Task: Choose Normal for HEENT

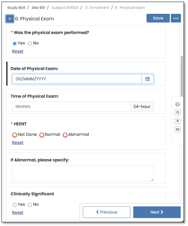Action: (42, 135)
